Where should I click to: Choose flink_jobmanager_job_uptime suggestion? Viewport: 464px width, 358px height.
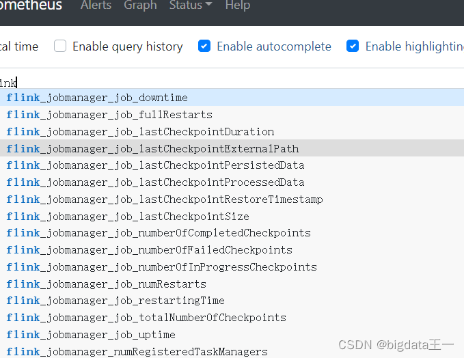pyautogui.click(x=232, y=335)
